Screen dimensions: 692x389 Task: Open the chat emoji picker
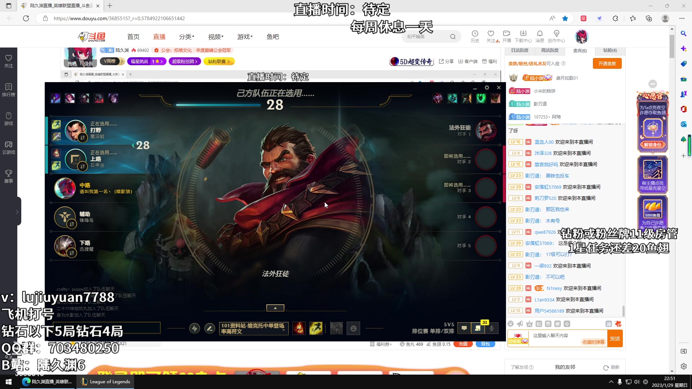511,324
